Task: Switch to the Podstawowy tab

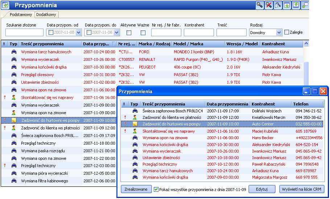Action: 21,14
